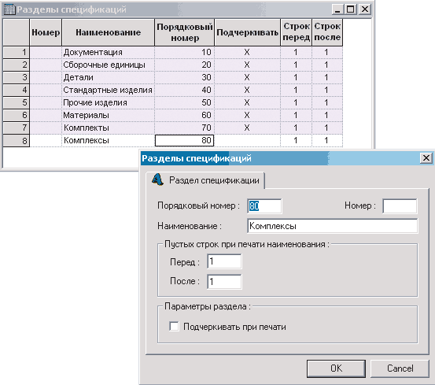The width and height of the screenshot is (435, 385).
Task: Click ordinal number cell 50
Action: [185, 102]
